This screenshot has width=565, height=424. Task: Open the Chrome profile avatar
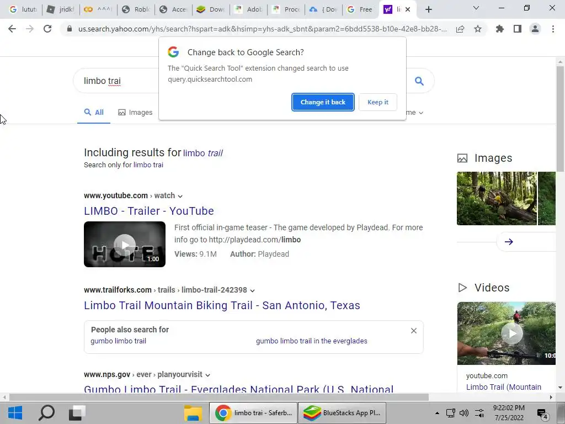(535, 29)
